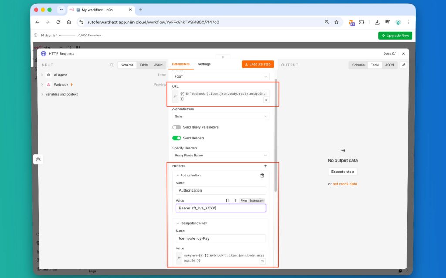Delete the Authorization header with trash icon

click(x=262, y=175)
